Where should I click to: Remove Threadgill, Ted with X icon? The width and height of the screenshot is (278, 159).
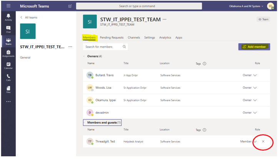tap(263, 142)
